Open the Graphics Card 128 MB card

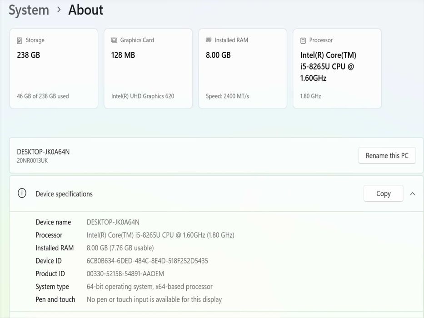point(148,69)
